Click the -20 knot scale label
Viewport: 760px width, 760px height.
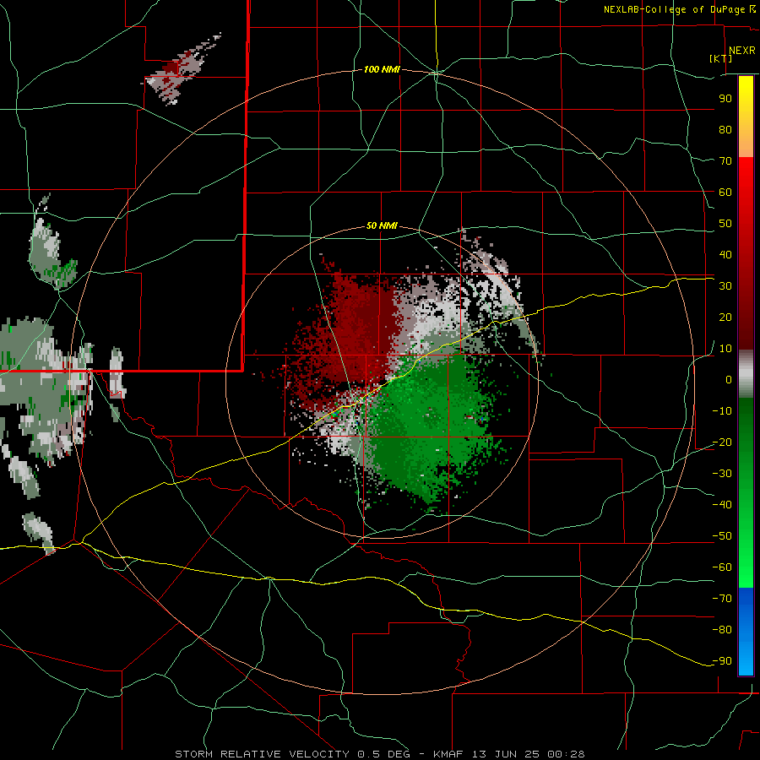pyautogui.click(x=722, y=442)
